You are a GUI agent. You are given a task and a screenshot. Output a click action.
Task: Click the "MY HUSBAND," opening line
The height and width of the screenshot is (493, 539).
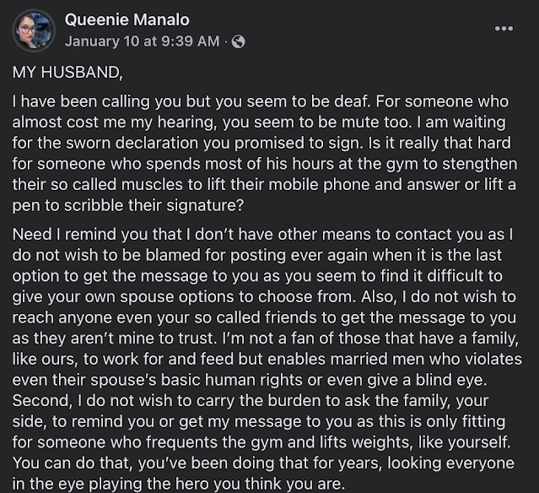[x=61, y=73]
